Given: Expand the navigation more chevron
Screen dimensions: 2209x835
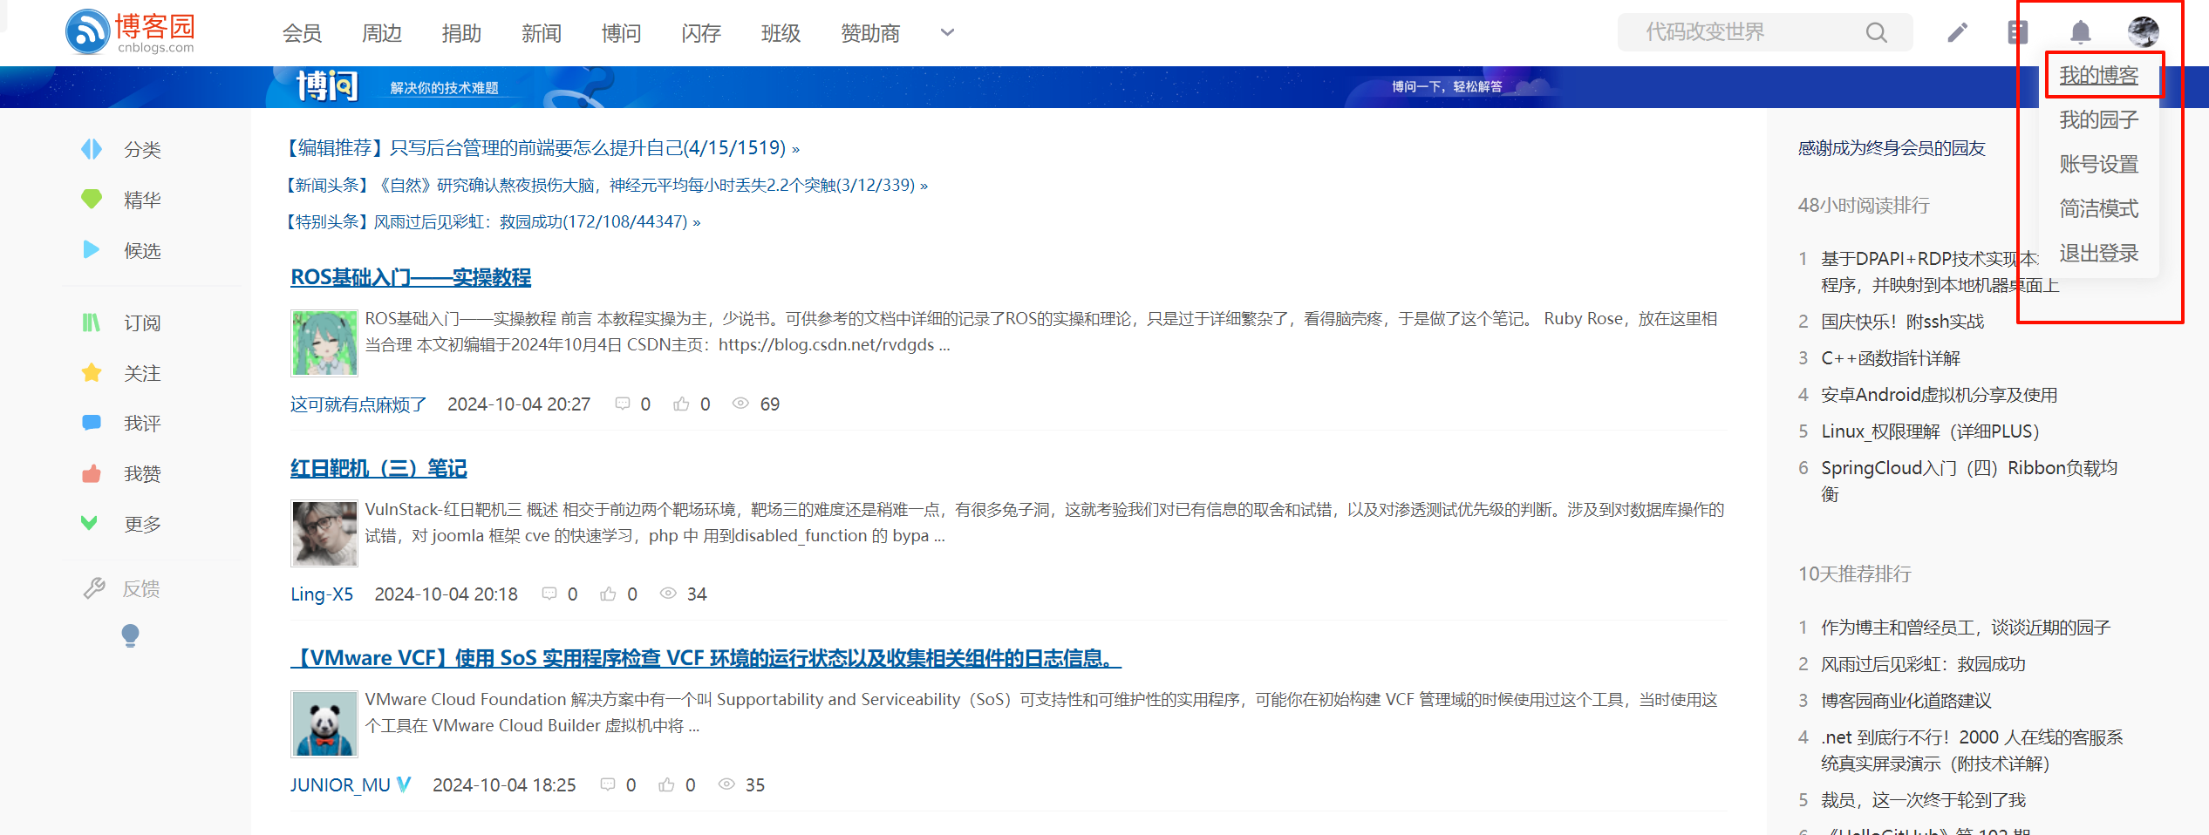Looking at the screenshot, I should click(947, 33).
